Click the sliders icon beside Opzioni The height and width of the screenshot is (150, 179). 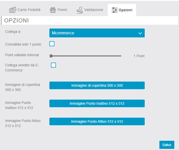pos(114,10)
